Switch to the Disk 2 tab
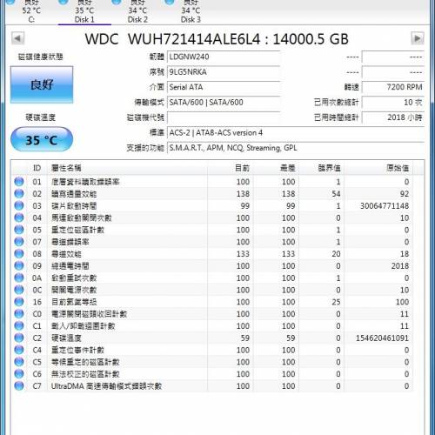 pyautogui.click(x=137, y=11)
